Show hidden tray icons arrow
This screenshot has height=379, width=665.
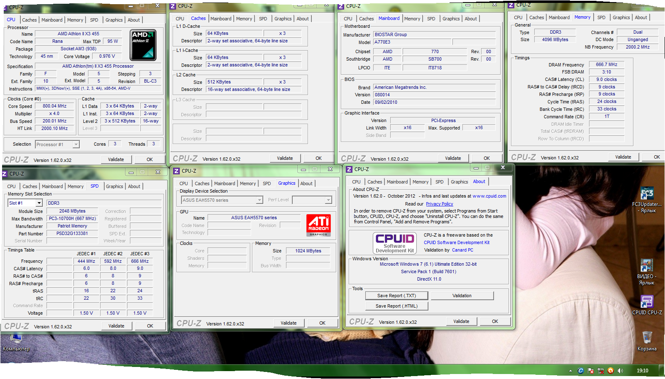pyautogui.click(x=570, y=371)
